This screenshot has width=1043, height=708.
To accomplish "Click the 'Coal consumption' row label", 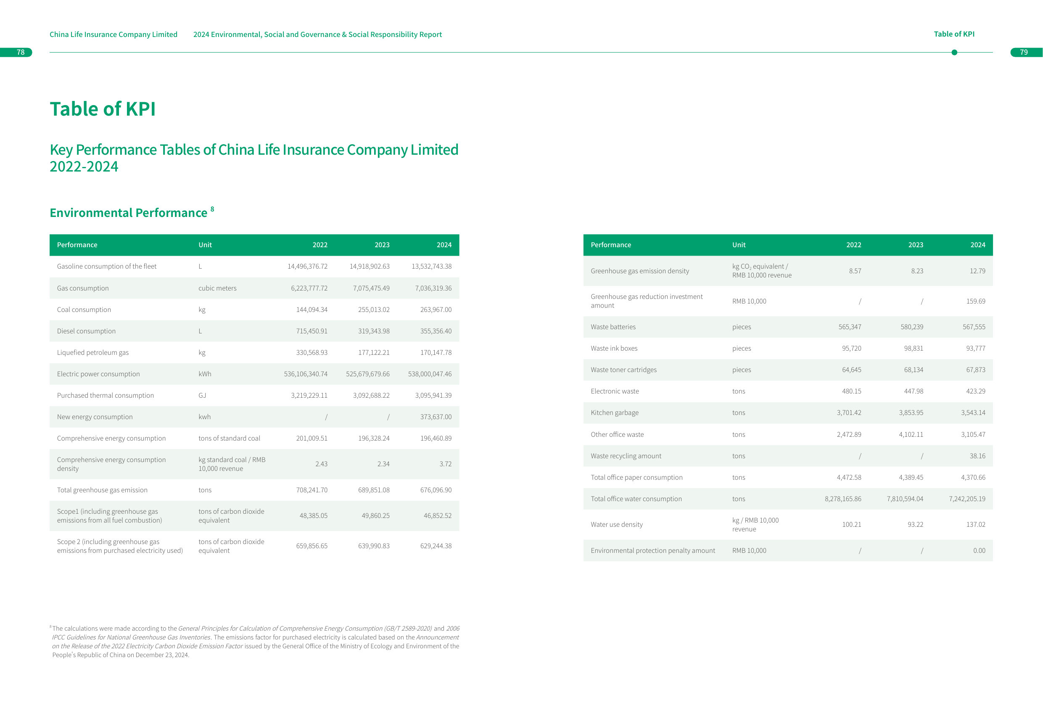I will click(x=84, y=310).
